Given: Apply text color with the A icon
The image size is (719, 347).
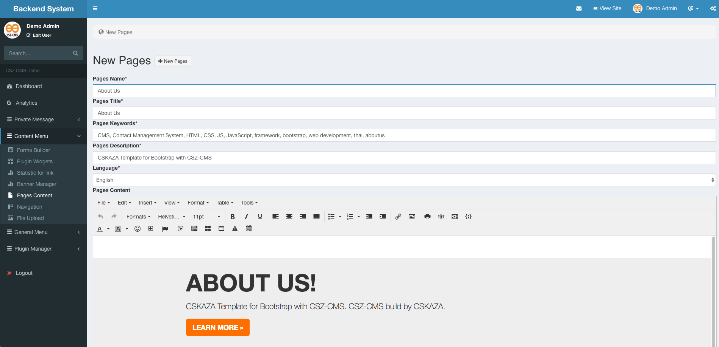Looking at the screenshot, I should 100,229.
